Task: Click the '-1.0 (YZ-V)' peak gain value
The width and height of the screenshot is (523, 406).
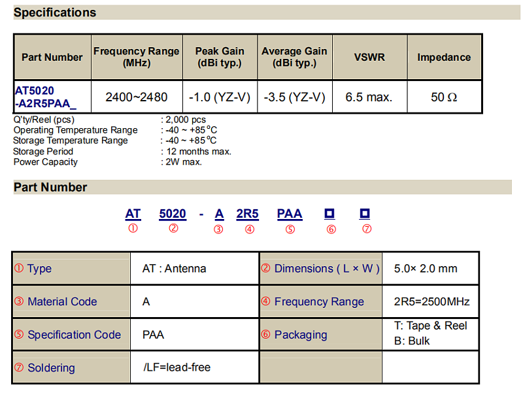Action: [220, 97]
